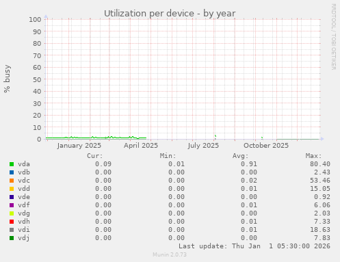Click the chart title 'Utilization per device - by year'
Image resolution: width=340 pixels, height=262 pixels.
click(x=170, y=14)
